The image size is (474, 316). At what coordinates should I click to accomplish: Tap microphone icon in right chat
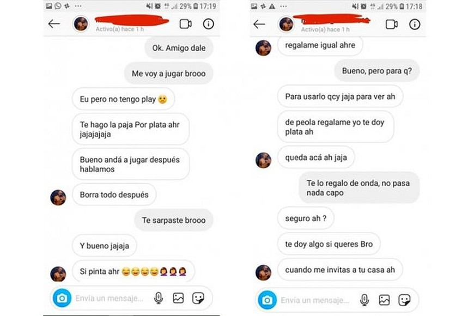pyautogui.click(x=364, y=300)
